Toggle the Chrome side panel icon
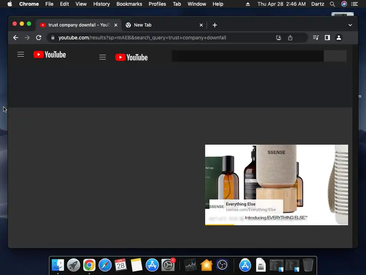The width and height of the screenshot is (366, 275). click(x=327, y=37)
